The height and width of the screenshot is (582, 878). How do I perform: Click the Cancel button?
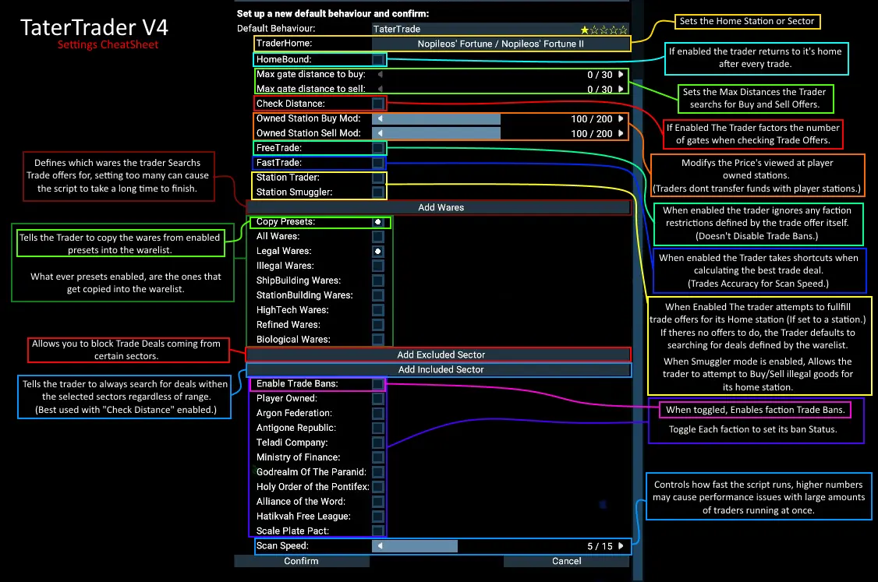coord(566,561)
